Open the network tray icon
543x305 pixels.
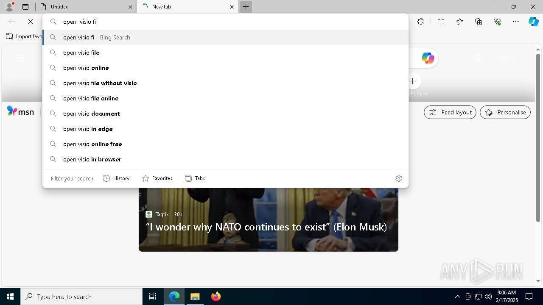(x=478, y=297)
